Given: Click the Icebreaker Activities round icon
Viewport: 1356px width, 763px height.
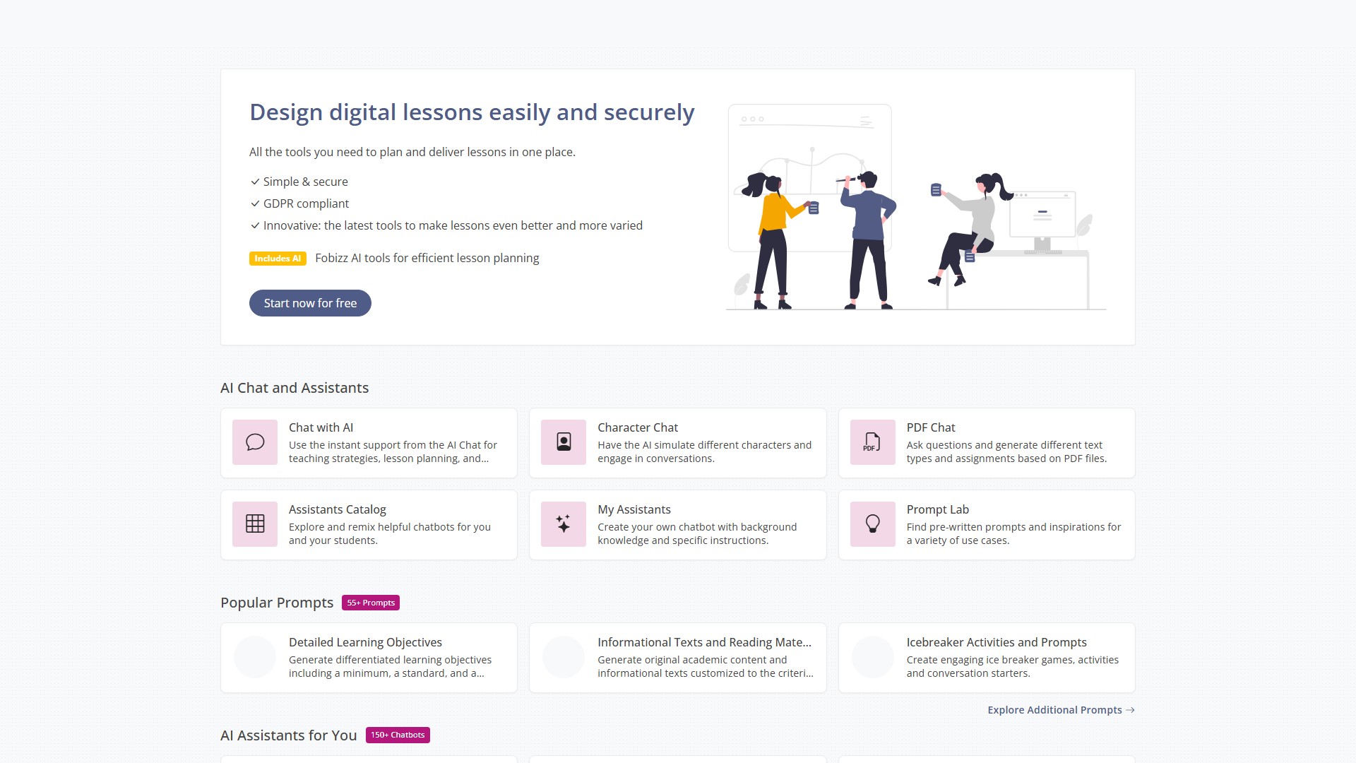Looking at the screenshot, I should 872,657.
